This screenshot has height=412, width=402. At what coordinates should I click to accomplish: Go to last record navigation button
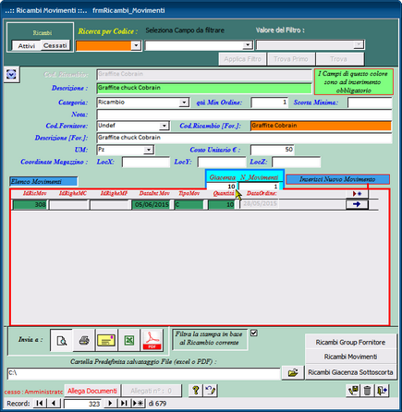coord(124,403)
